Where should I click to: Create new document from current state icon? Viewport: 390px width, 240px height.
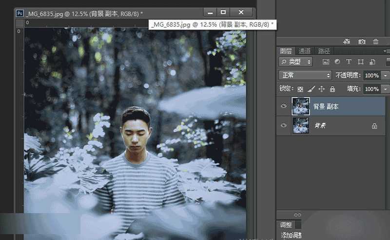tap(347, 41)
